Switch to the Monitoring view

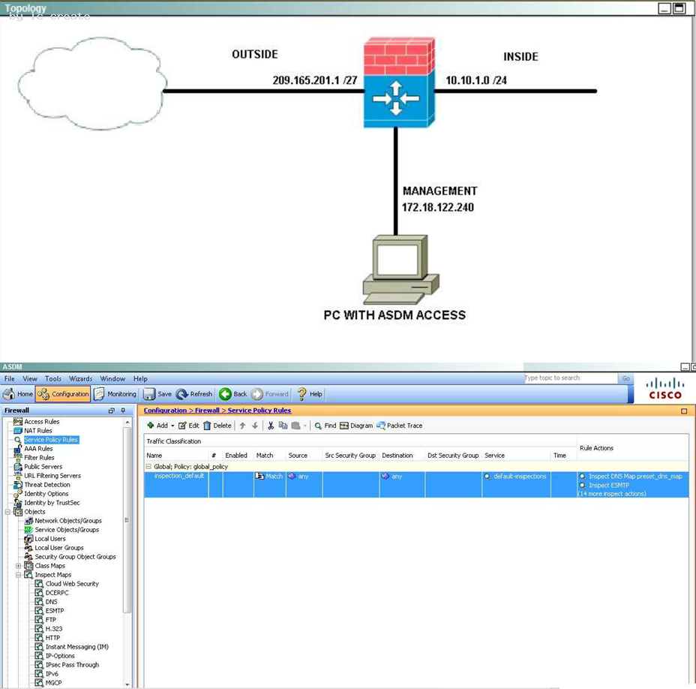tap(115, 394)
